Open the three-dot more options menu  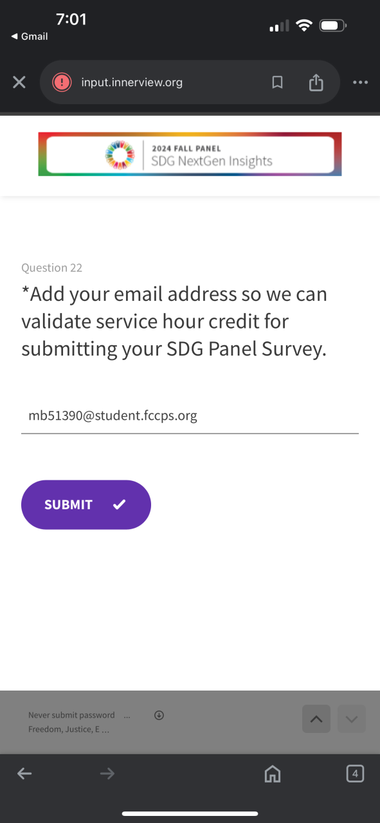(x=360, y=82)
